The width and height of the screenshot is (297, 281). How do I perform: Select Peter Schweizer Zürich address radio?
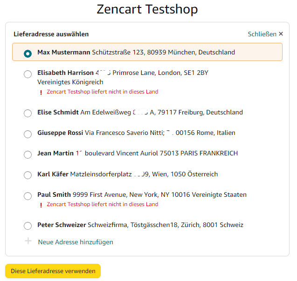tap(28, 226)
